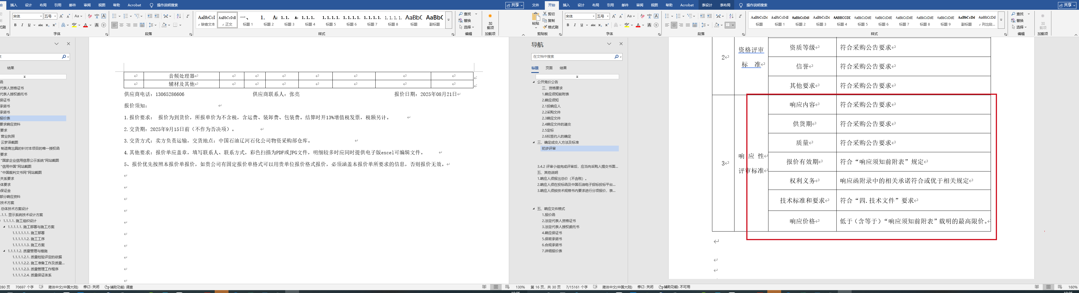Viewport: 1079px width, 293px height.
Task: Open font name dropdown in right window
Action: pyautogui.click(x=593, y=16)
